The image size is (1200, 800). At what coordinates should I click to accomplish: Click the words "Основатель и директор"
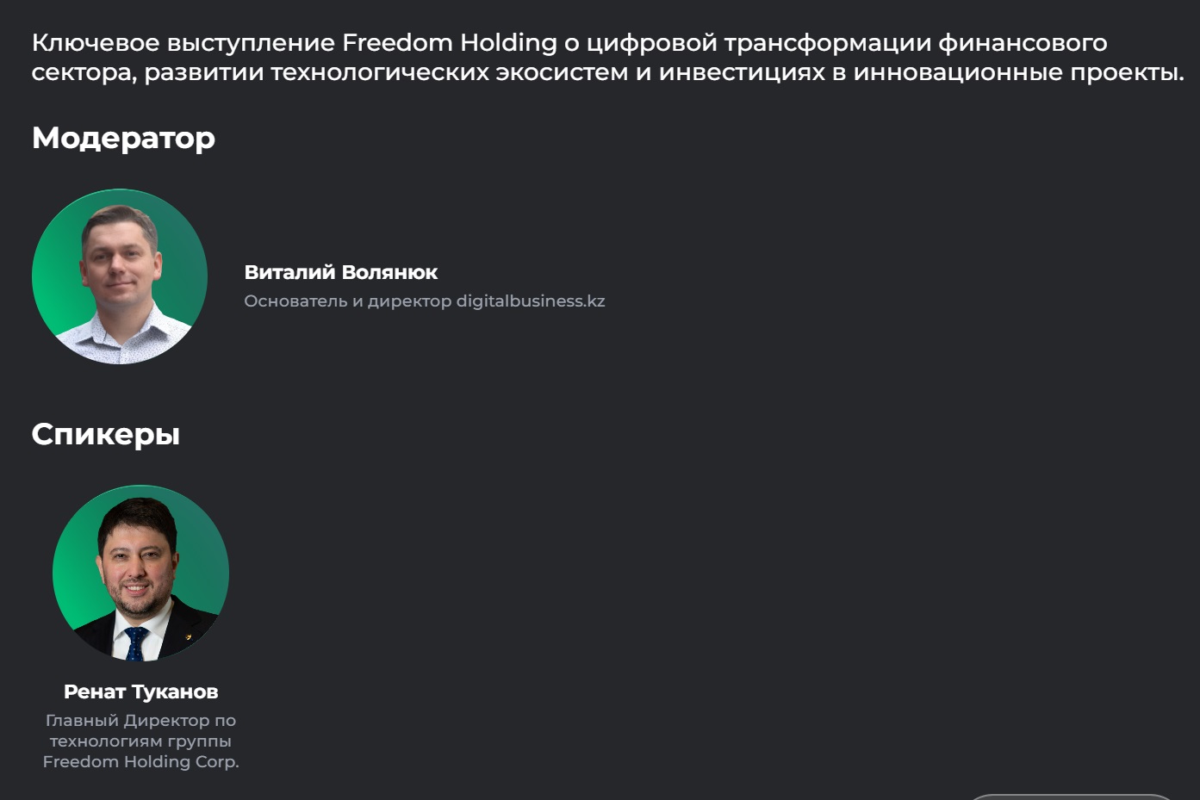click(x=347, y=301)
